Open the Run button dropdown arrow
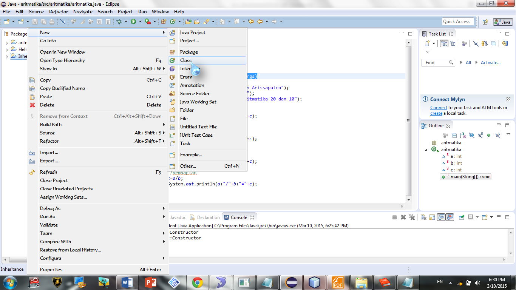 click(x=140, y=22)
